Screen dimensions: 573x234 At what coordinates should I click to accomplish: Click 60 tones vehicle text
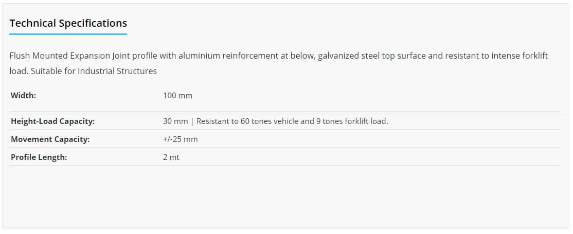pos(270,121)
